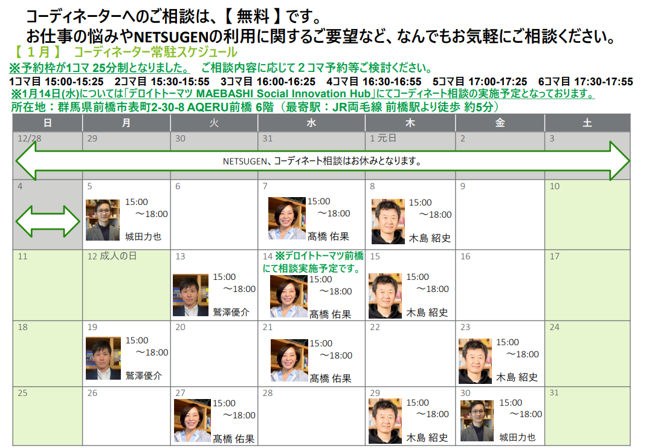
Task: Click 城田力也's photo on January 30
Action: [477, 420]
